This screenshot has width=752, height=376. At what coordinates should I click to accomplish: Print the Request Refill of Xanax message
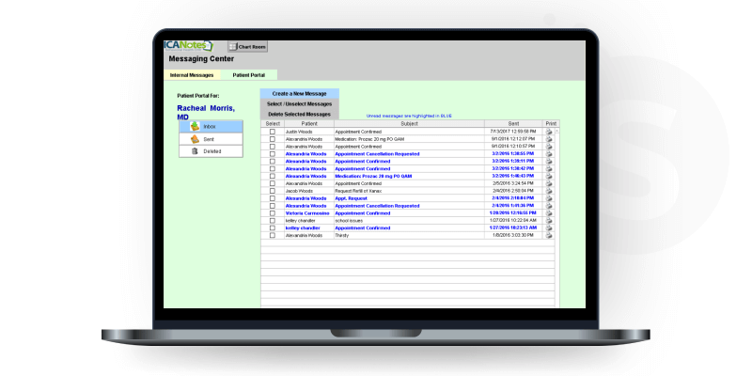point(550,191)
